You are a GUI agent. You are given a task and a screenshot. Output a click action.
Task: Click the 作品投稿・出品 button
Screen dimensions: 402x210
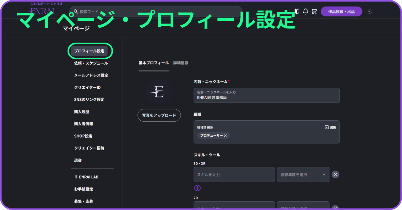(x=341, y=12)
